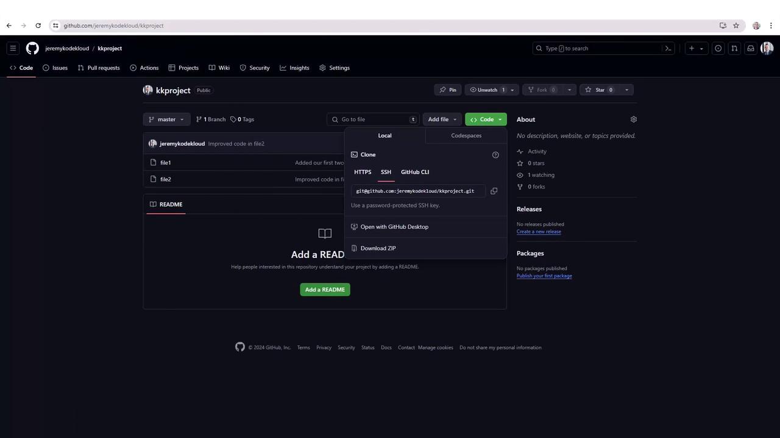
Task: Pin the kkproject repository
Action: pyautogui.click(x=448, y=90)
